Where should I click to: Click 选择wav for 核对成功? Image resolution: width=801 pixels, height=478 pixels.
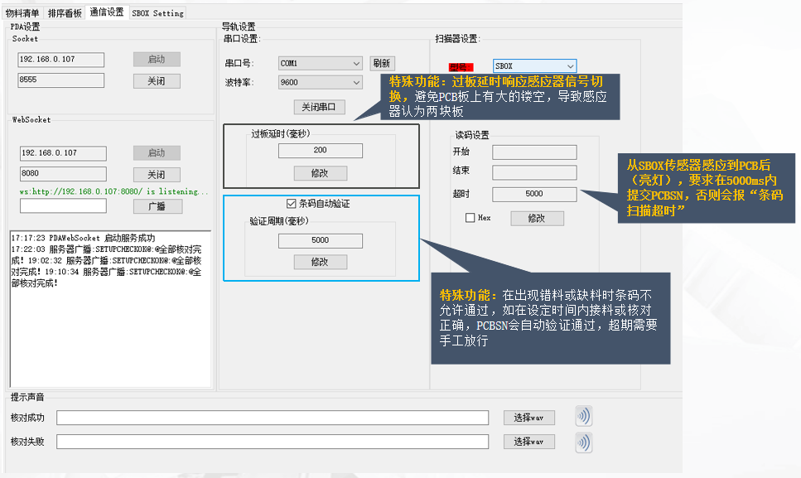tap(528, 418)
